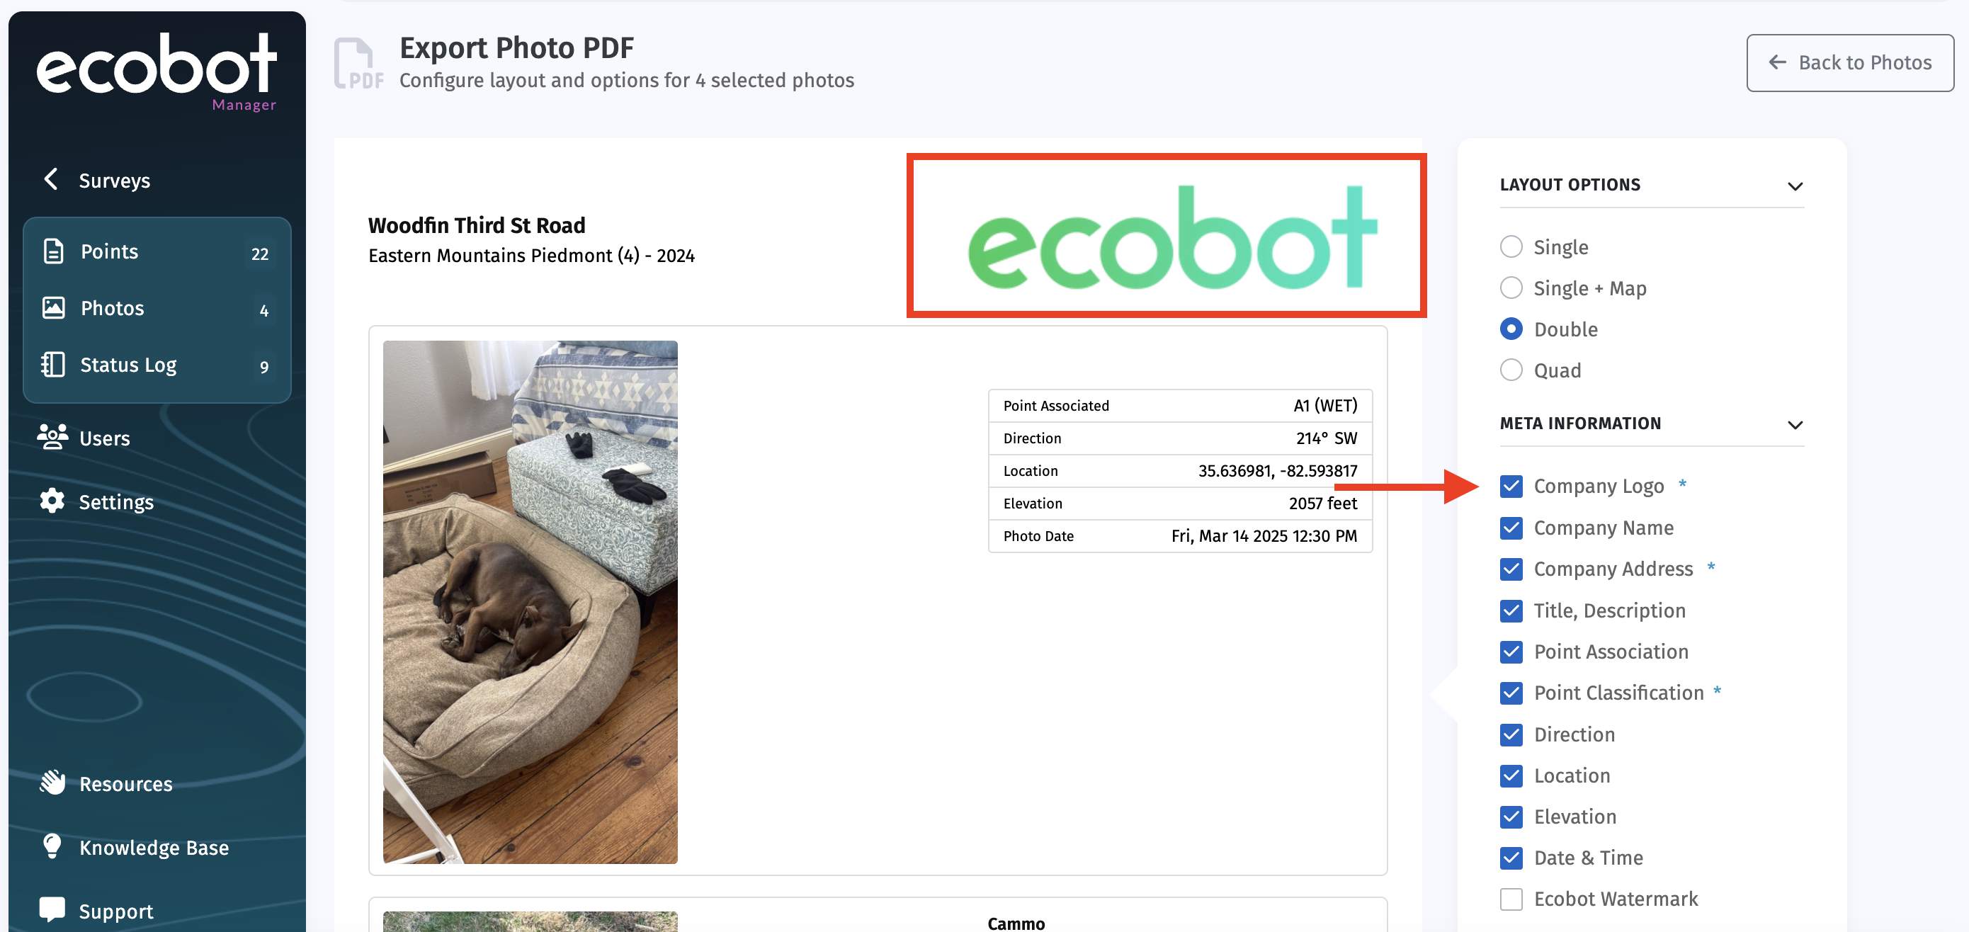Collapse the Layout Options section chevron
This screenshot has height=932, width=1969.
1795,186
